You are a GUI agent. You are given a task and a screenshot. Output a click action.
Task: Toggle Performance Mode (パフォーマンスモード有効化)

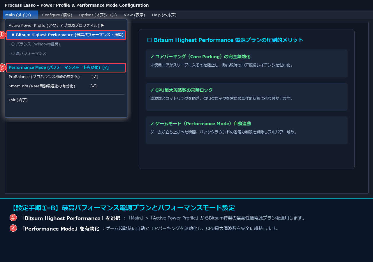pos(66,68)
